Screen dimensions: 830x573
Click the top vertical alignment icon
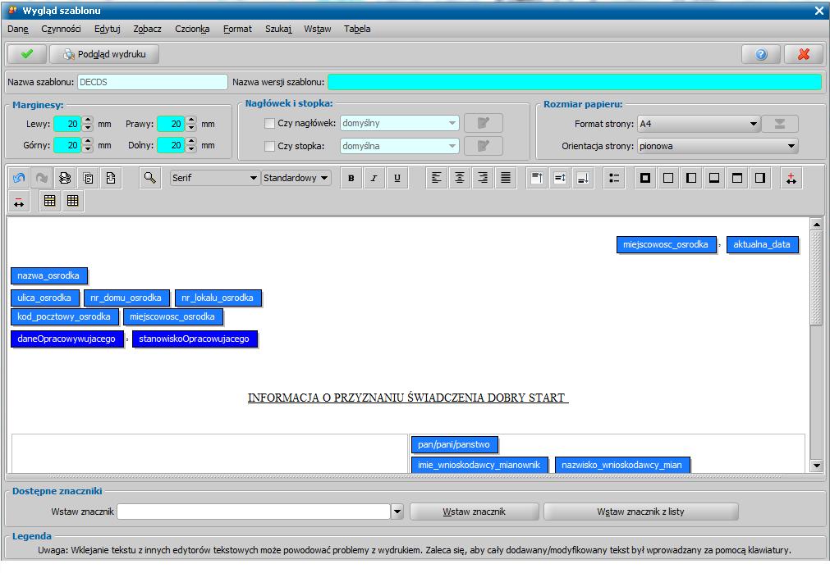coord(537,178)
